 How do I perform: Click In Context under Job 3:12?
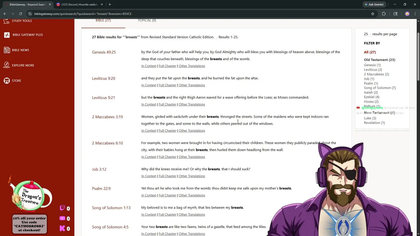(149, 176)
